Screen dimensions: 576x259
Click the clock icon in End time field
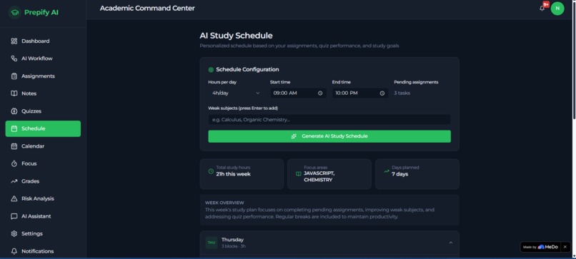382,93
